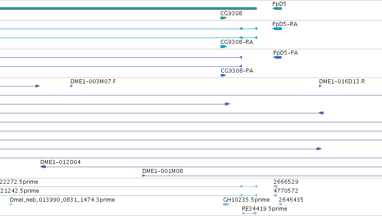Open the PpD5-RA transcript label
The height and width of the screenshot is (216, 382).
coord(285,24)
